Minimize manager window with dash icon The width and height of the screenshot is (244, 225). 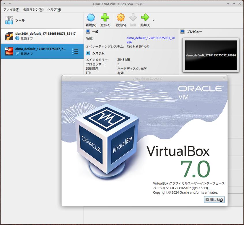click(x=228, y=3)
